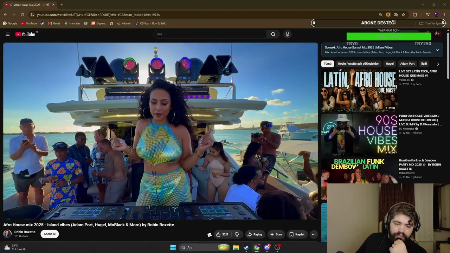Select the Tümü filter chip

328,64
